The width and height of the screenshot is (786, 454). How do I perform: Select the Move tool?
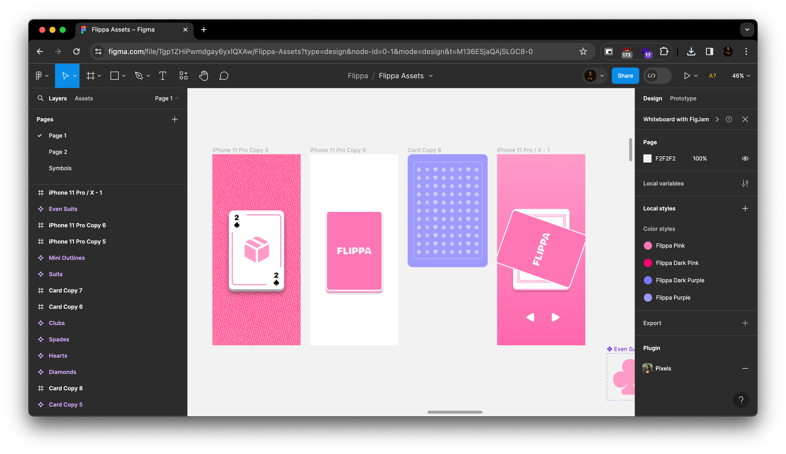pos(65,75)
